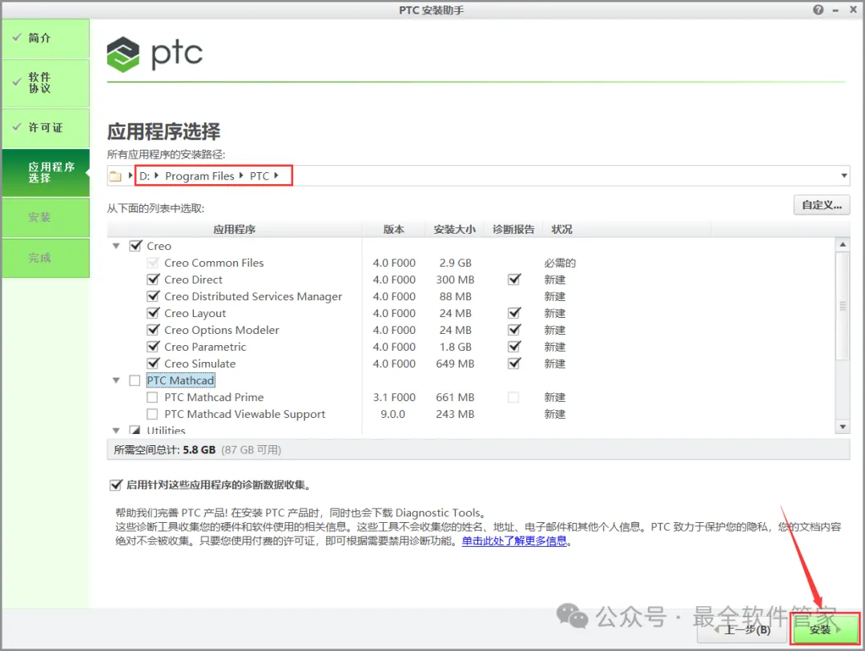Expand the arrow after Program Files in path
This screenshot has height=651, width=865.
click(x=241, y=175)
